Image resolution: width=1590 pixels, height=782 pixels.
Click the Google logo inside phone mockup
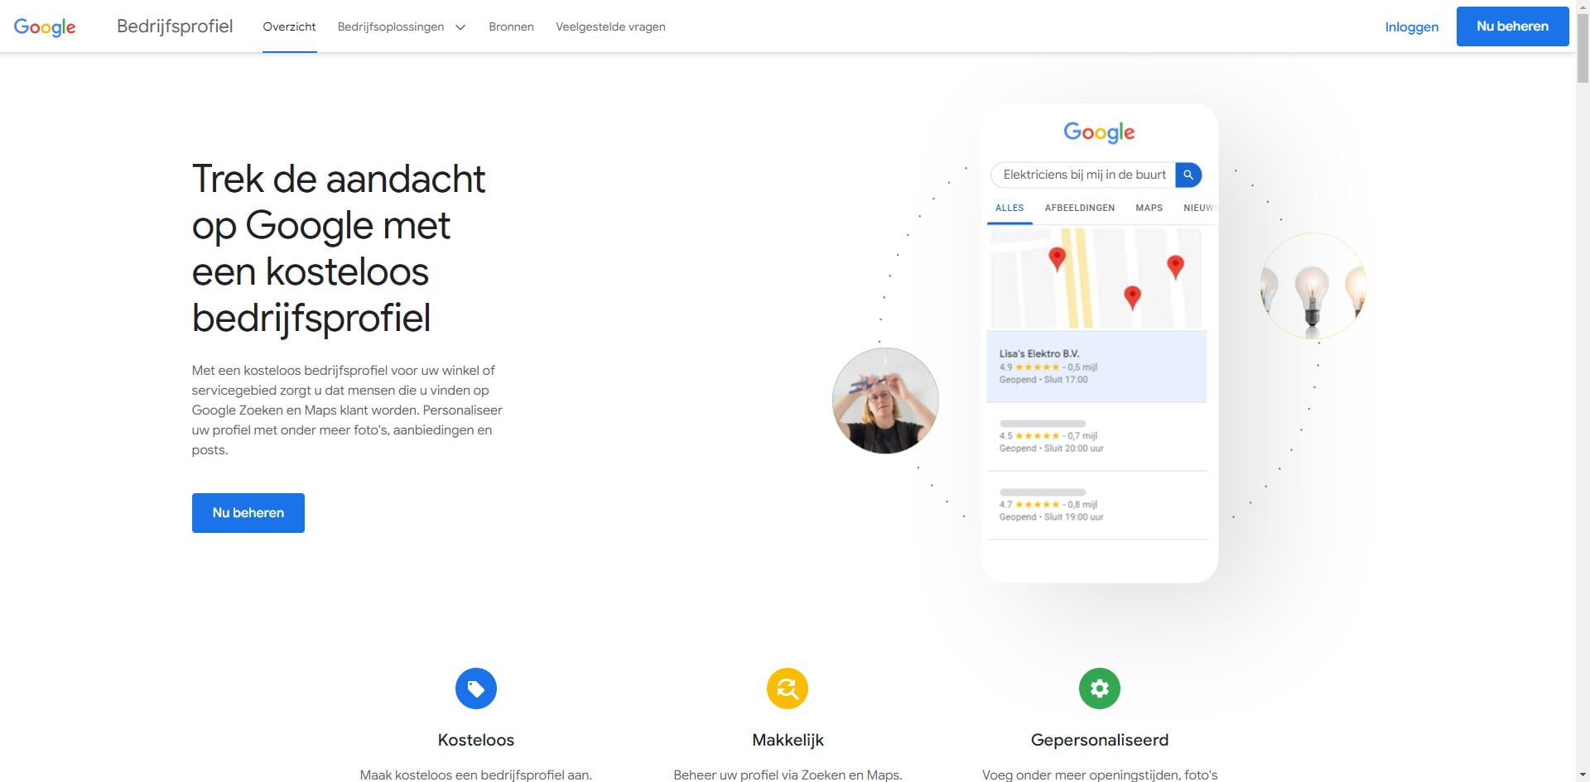(x=1099, y=132)
